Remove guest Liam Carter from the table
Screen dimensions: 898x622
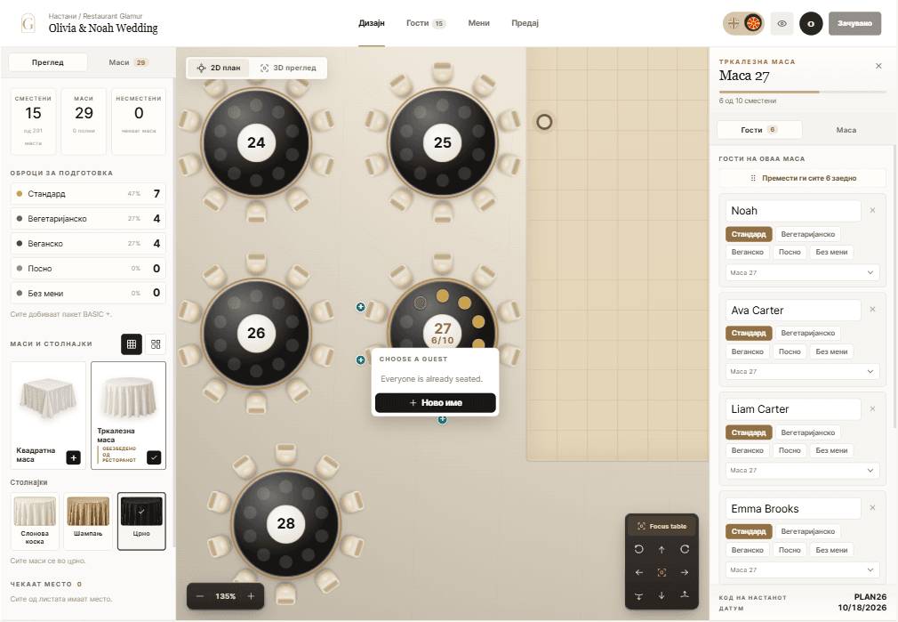(x=872, y=408)
